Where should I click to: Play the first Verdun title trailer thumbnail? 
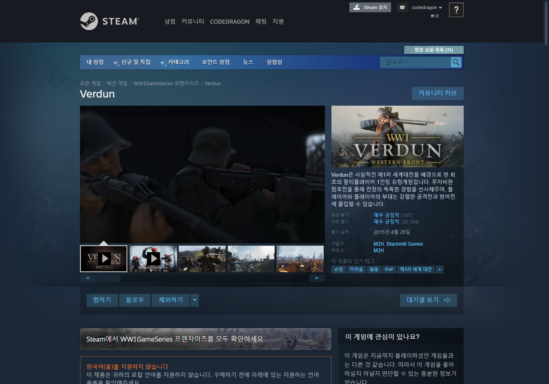[104, 259]
